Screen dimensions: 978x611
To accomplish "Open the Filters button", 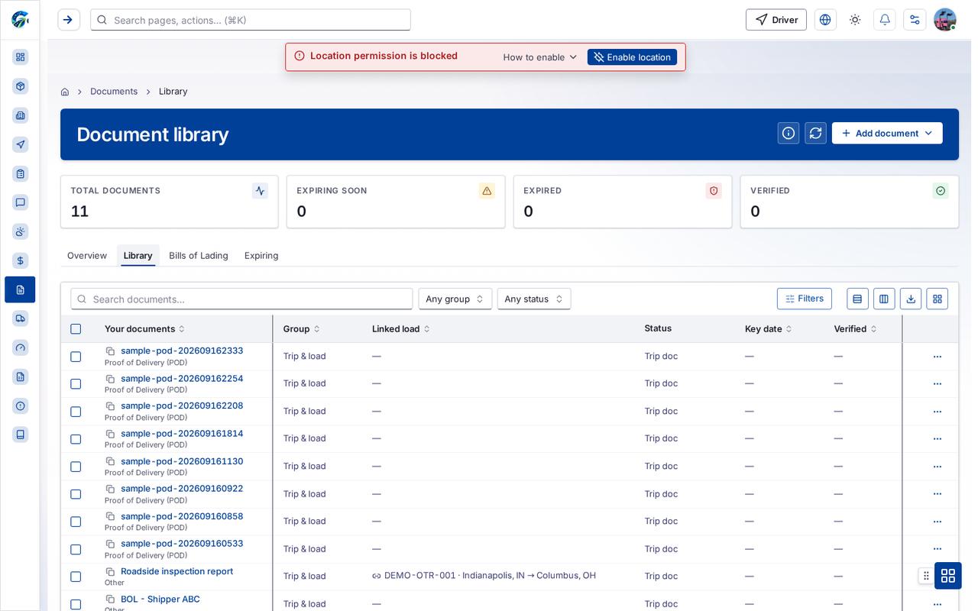I will click(x=805, y=299).
